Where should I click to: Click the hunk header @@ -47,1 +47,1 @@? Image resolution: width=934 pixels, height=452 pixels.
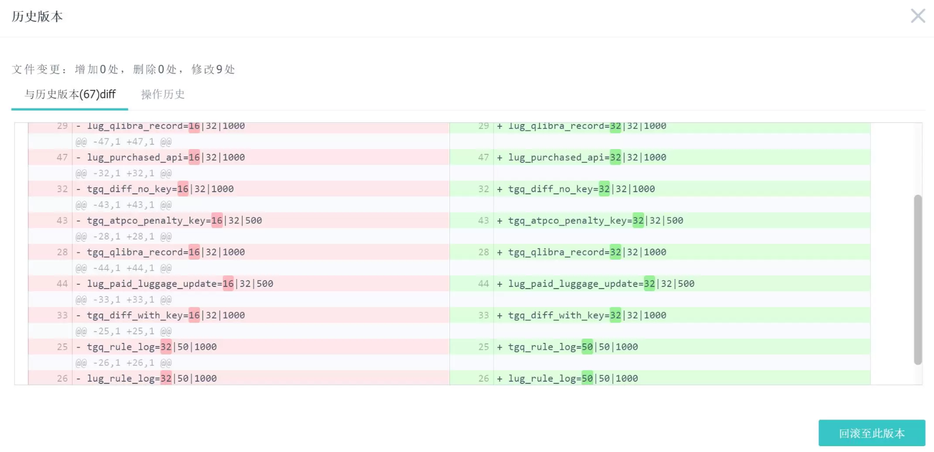(x=124, y=142)
